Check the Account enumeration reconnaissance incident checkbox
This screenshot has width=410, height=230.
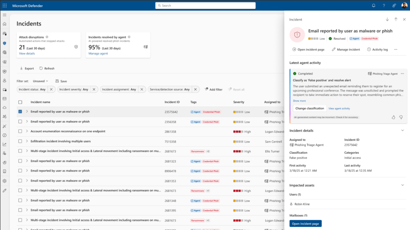[20, 131]
